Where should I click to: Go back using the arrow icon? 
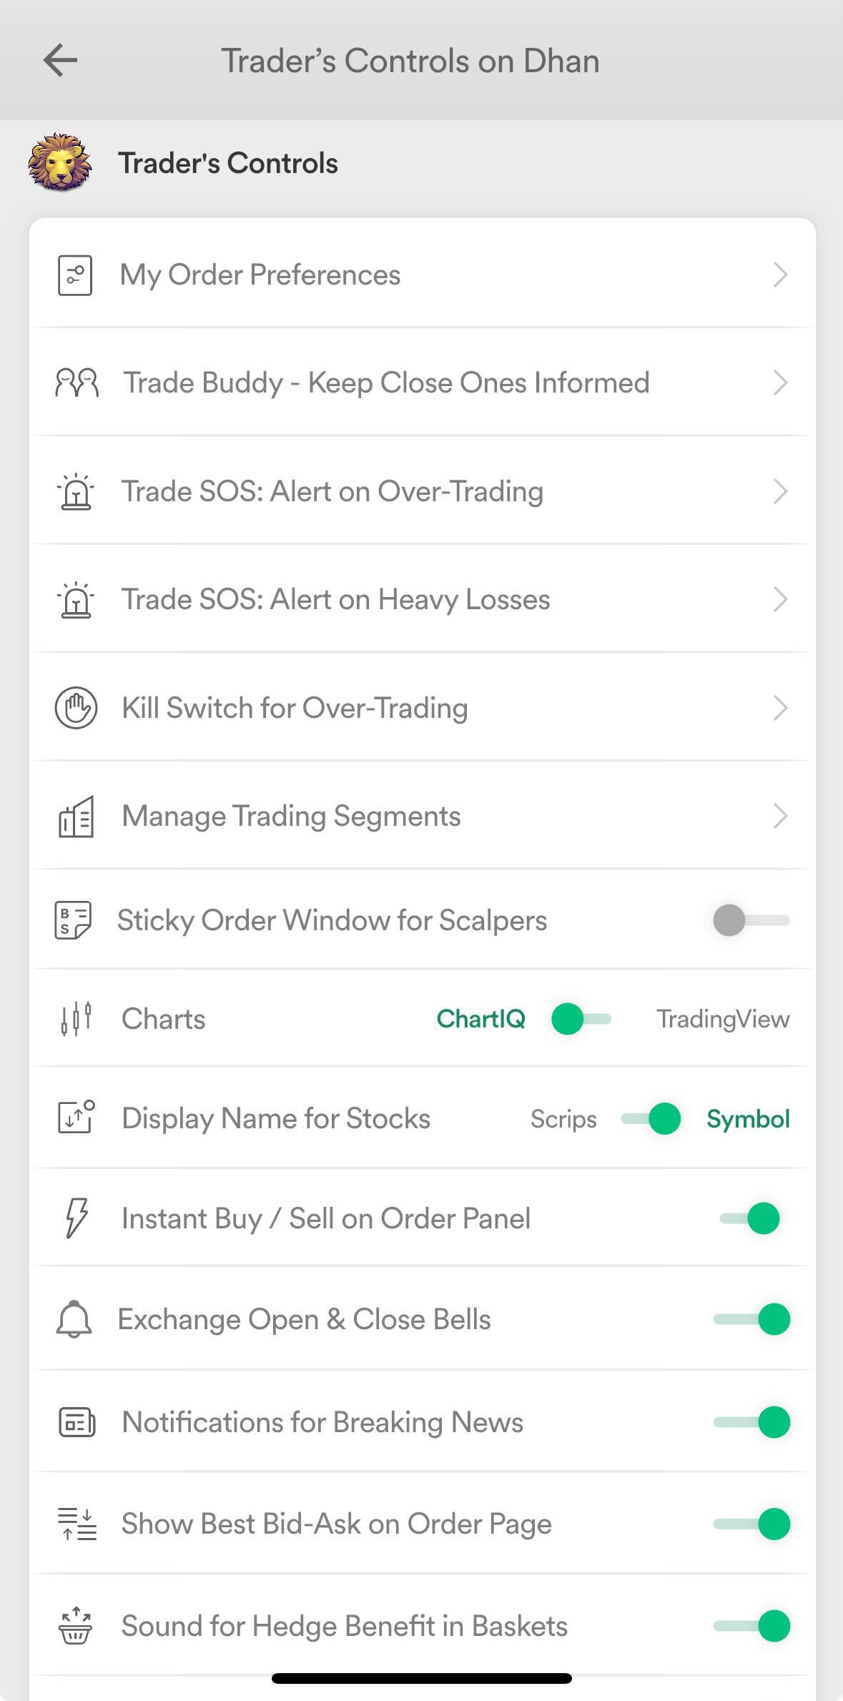click(x=60, y=60)
